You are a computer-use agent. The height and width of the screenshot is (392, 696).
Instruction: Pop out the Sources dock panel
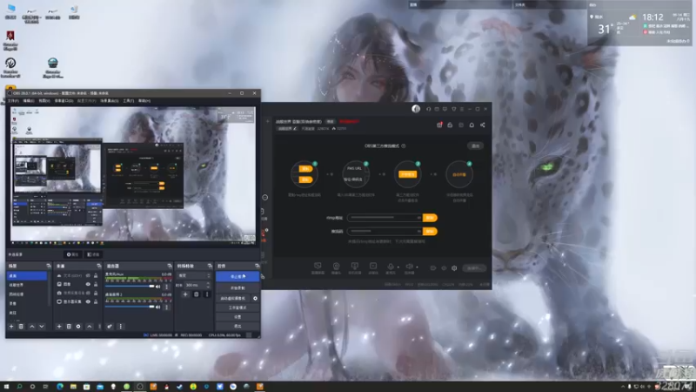[x=98, y=266]
